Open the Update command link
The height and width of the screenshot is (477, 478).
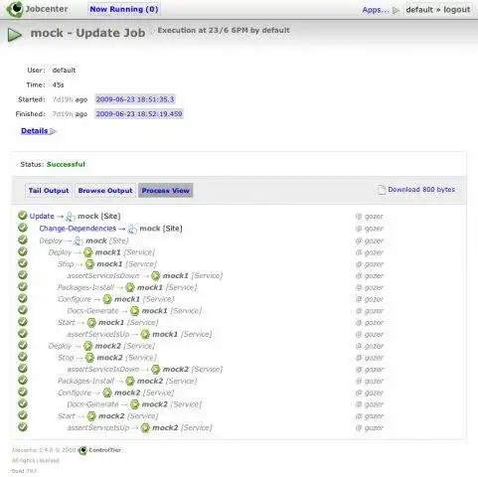pyautogui.click(x=42, y=216)
